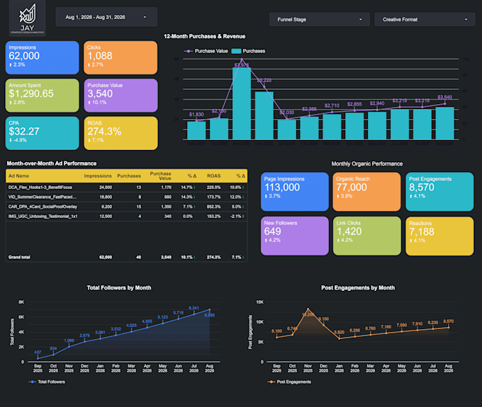The width and height of the screenshot is (482, 407).
Task: Sort by the Purchases column header in table
Action: pos(129,176)
